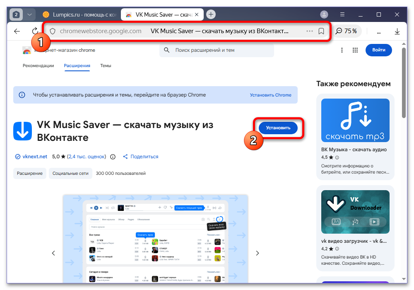This screenshot has width=414, height=290.
Task: Close the VK Music Saver tab
Action: (x=196, y=15)
